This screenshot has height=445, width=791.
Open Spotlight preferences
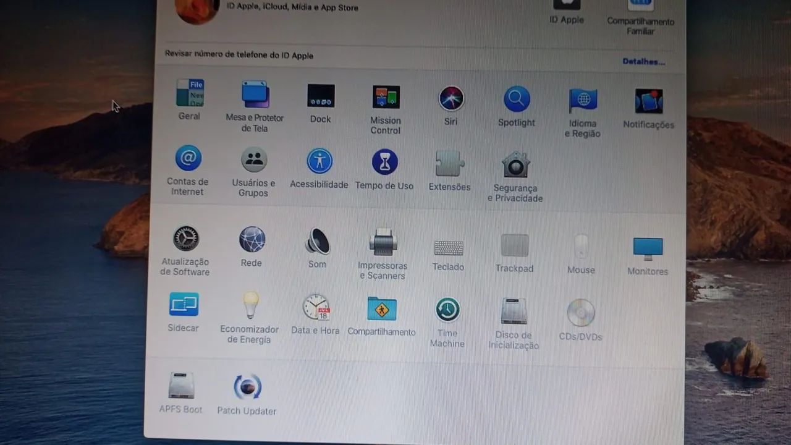point(517,98)
